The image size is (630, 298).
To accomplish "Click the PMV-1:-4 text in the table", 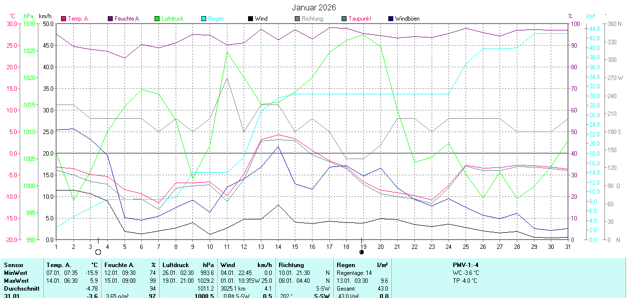I will (x=466, y=265).
